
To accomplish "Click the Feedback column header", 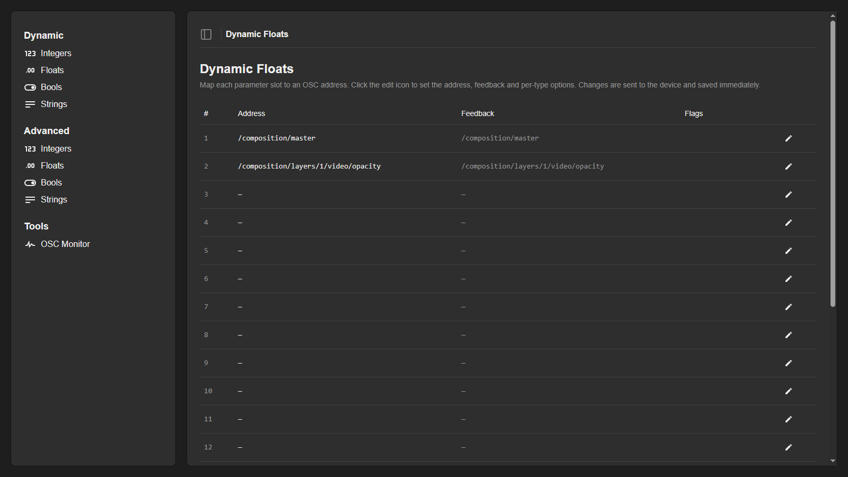I will point(478,113).
